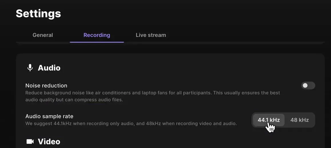
Task: Click the 44.1kHz suggestion help text
Action: tap(131, 124)
